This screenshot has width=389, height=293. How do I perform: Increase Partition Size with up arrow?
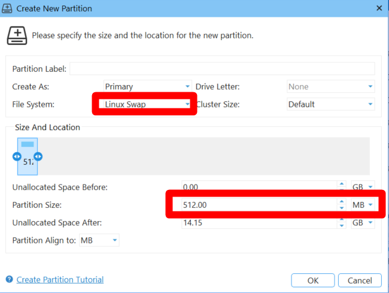pyautogui.click(x=342, y=201)
